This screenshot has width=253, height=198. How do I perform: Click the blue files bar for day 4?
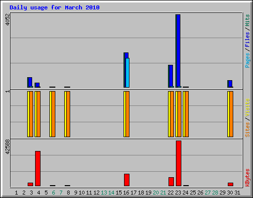coord(38,85)
